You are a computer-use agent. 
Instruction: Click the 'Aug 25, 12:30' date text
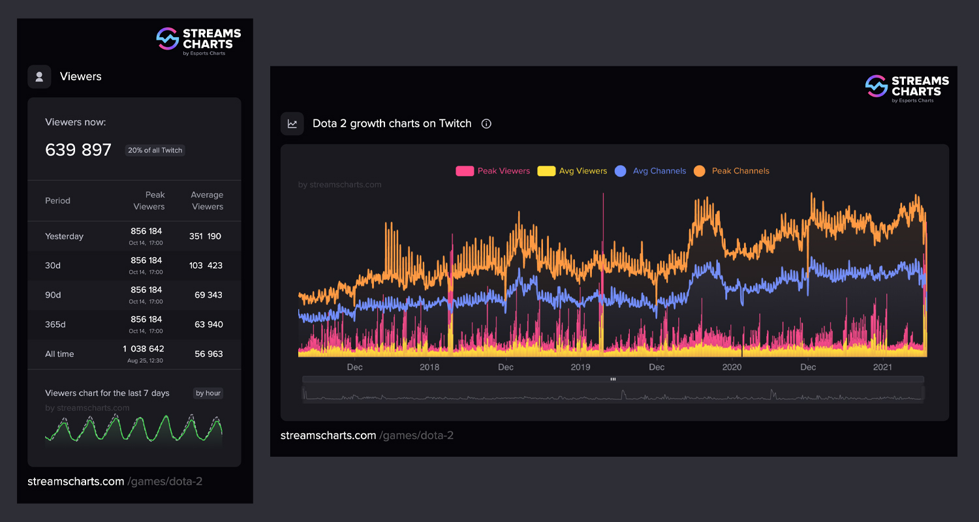coord(144,360)
